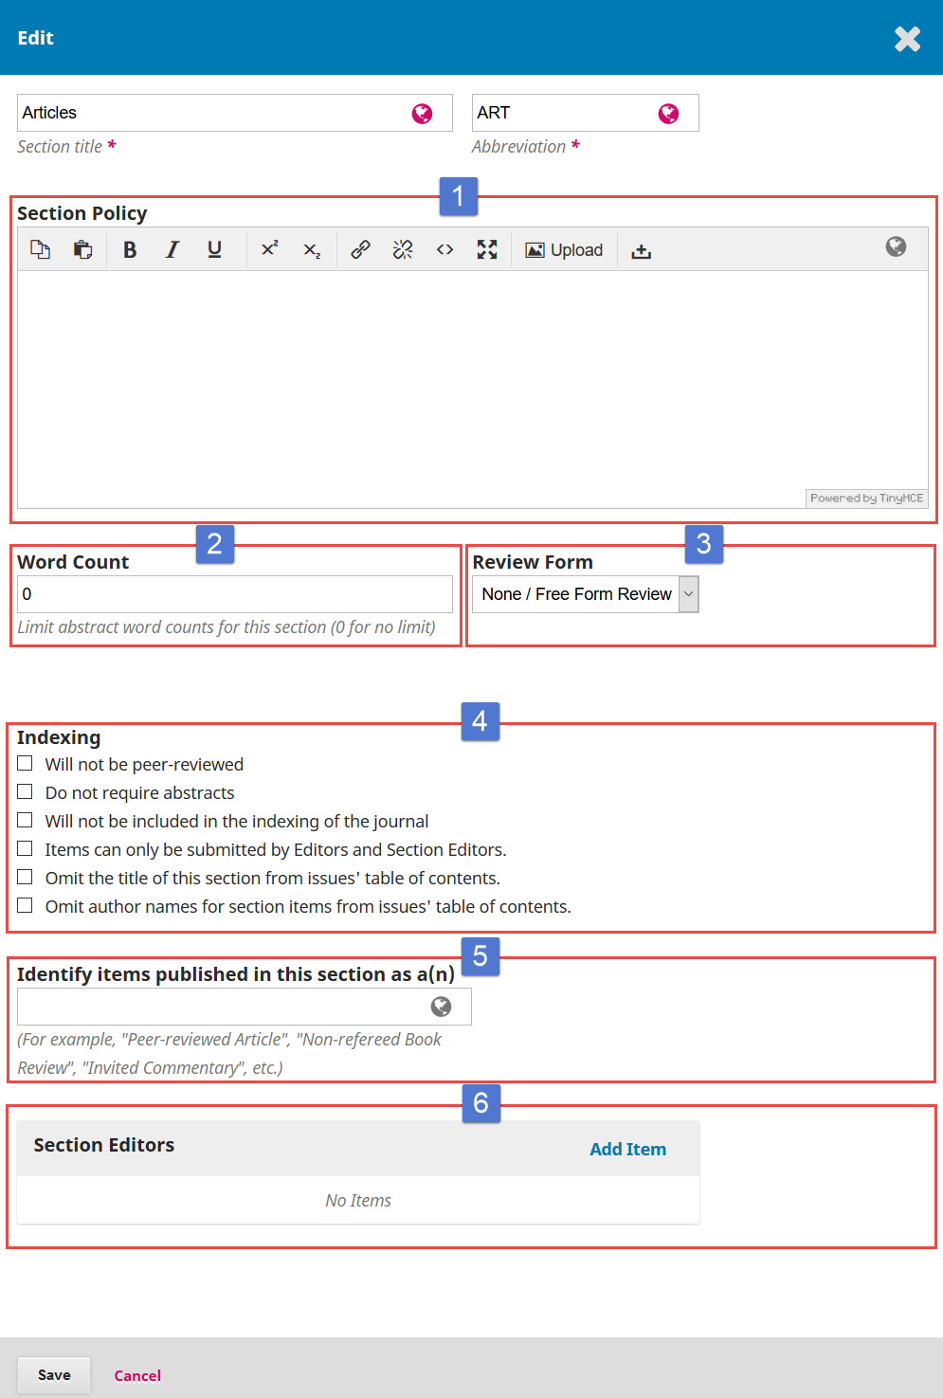Select 'None / Free Form Review' option
The image size is (943, 1398).
[x=576, y=593]
